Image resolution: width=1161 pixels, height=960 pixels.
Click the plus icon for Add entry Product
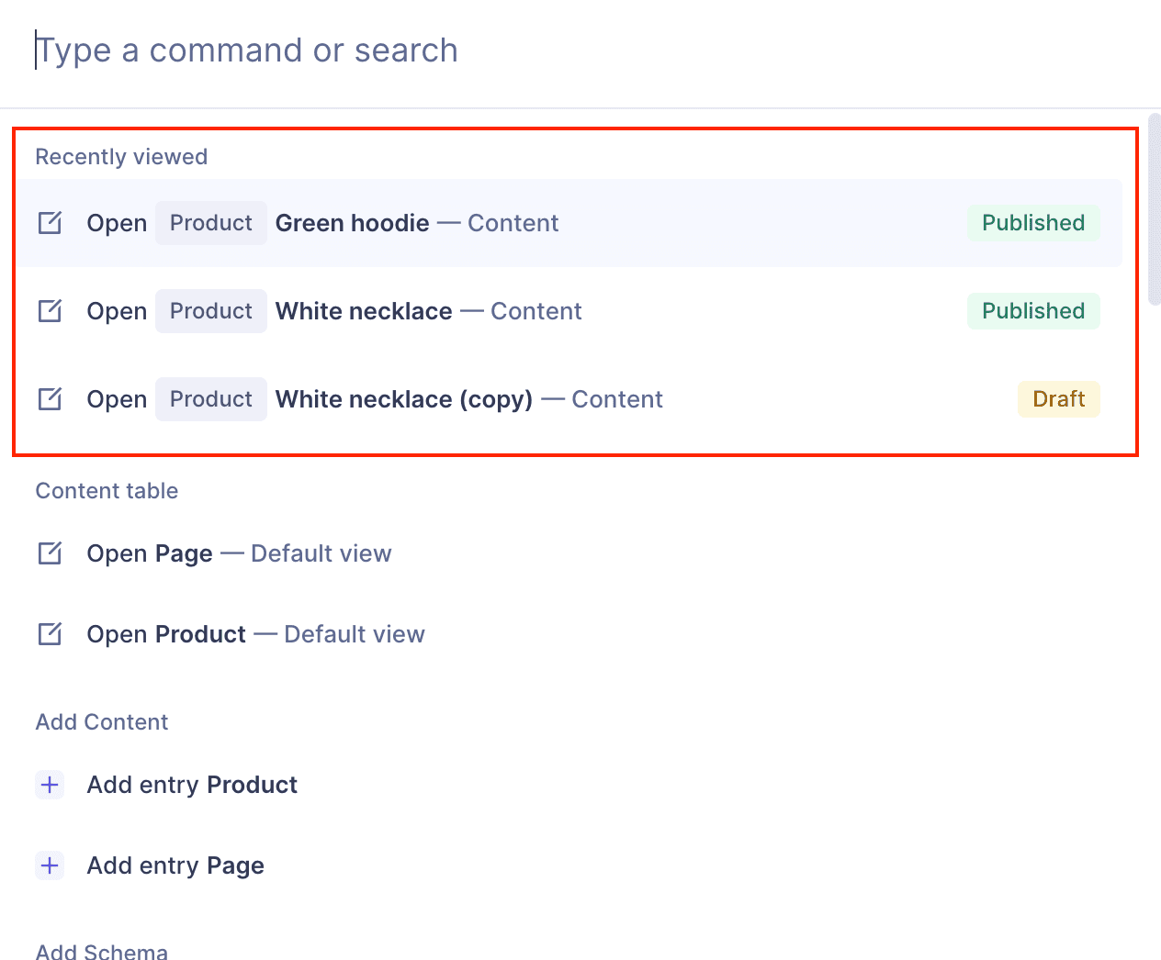point(51,785)
